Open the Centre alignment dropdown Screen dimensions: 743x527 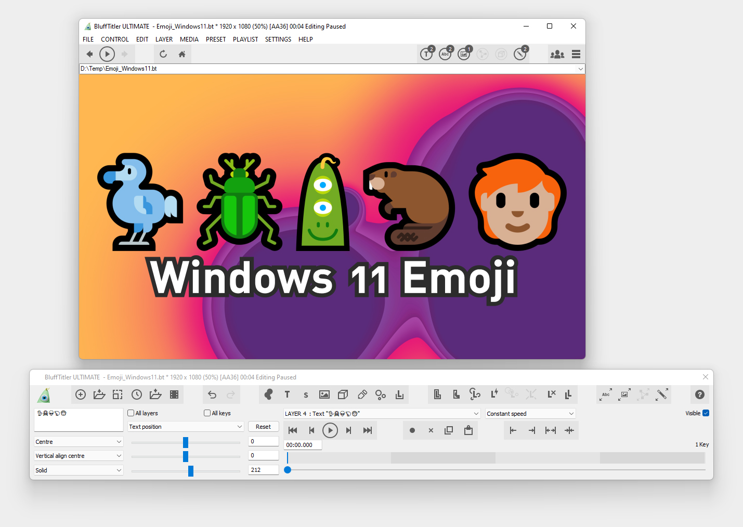[x=79, y=442]
